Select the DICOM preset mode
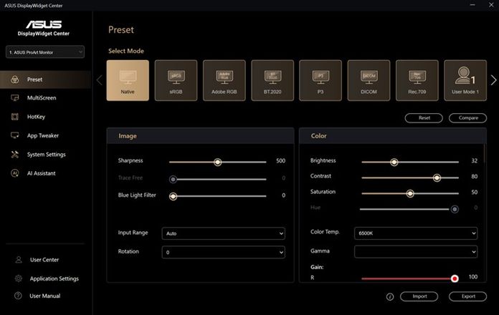The image size is (499, 315). click(x=369, y=80)
